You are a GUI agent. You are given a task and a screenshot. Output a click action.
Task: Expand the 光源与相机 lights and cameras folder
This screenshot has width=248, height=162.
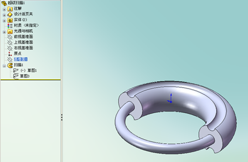point(4,32)
